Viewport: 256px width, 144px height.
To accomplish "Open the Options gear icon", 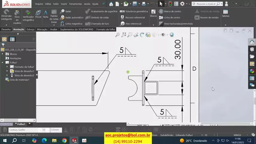I will (x=182, y=4).
